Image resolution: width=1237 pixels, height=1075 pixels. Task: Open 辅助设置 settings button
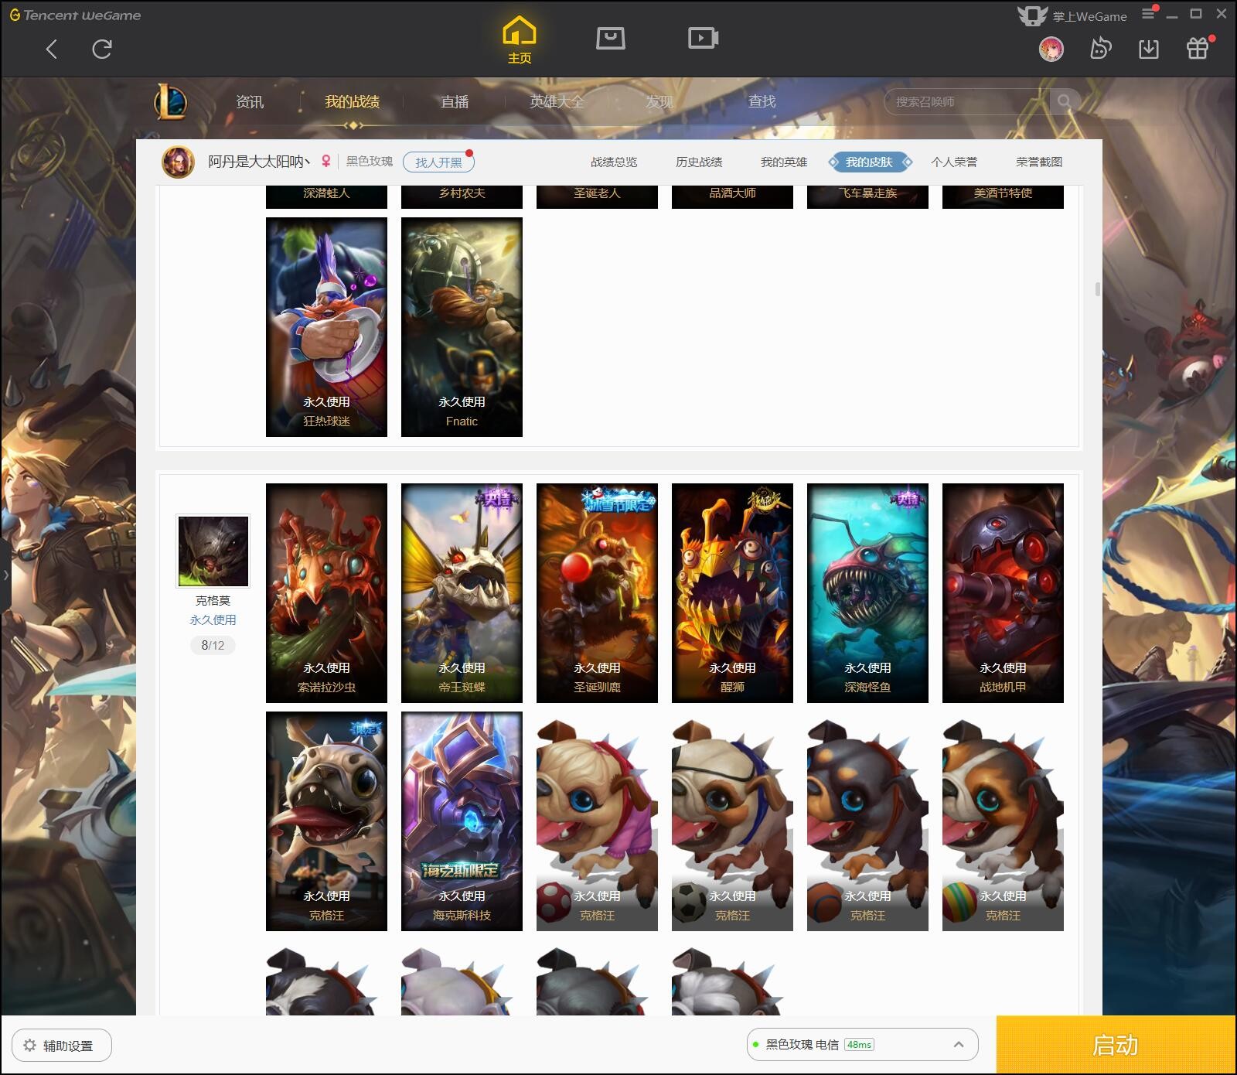coord(62,1045)
